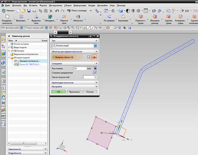198x155 pixels.
Task: Click the Расстояние value input field
Action: (x=79, y=68)
